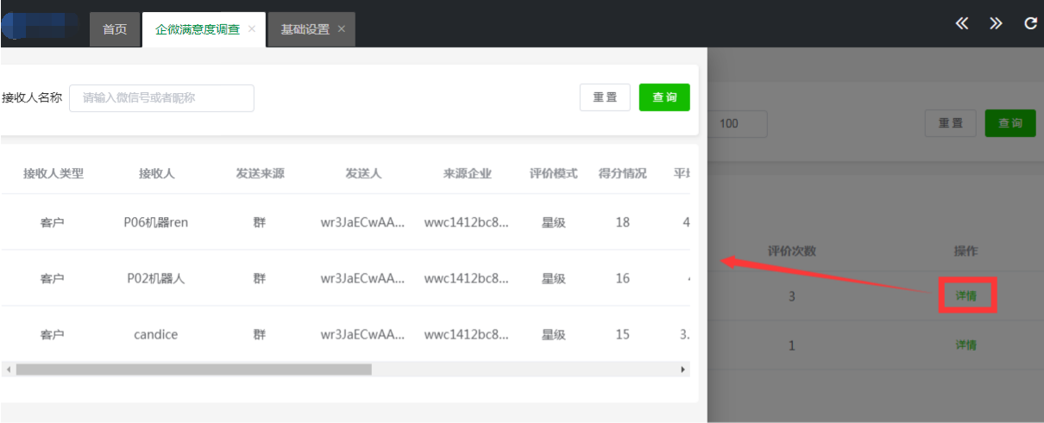This screenshot has height=423, width=1044.
Task: Select the 企微满意度调查 tab
Action: tap(198, 29)
